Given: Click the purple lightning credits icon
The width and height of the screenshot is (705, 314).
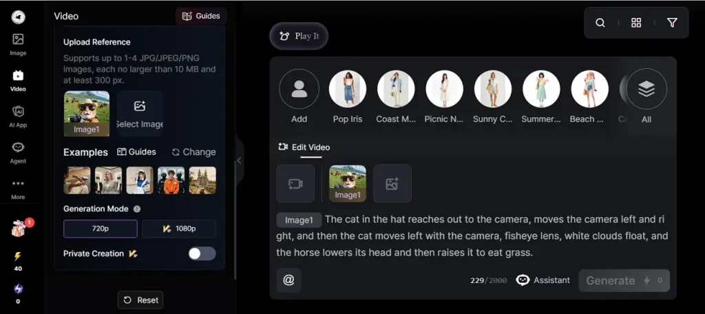Looking at the screenshot, I should [17, 289].
